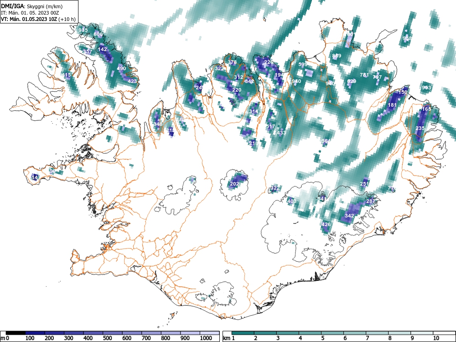Click the 10 tick label on km scale

436,338
